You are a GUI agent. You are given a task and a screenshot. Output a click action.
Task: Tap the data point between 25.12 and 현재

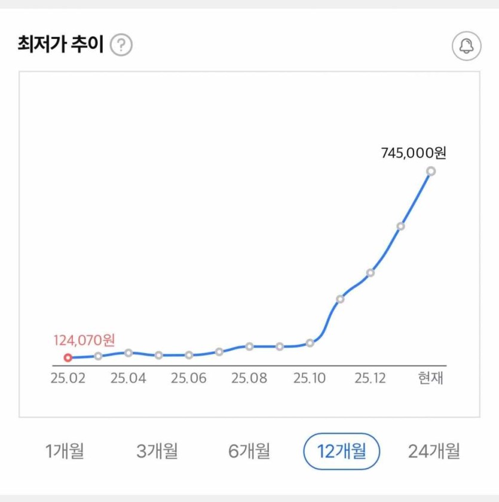pyautogui.click(x=400, y=226)
